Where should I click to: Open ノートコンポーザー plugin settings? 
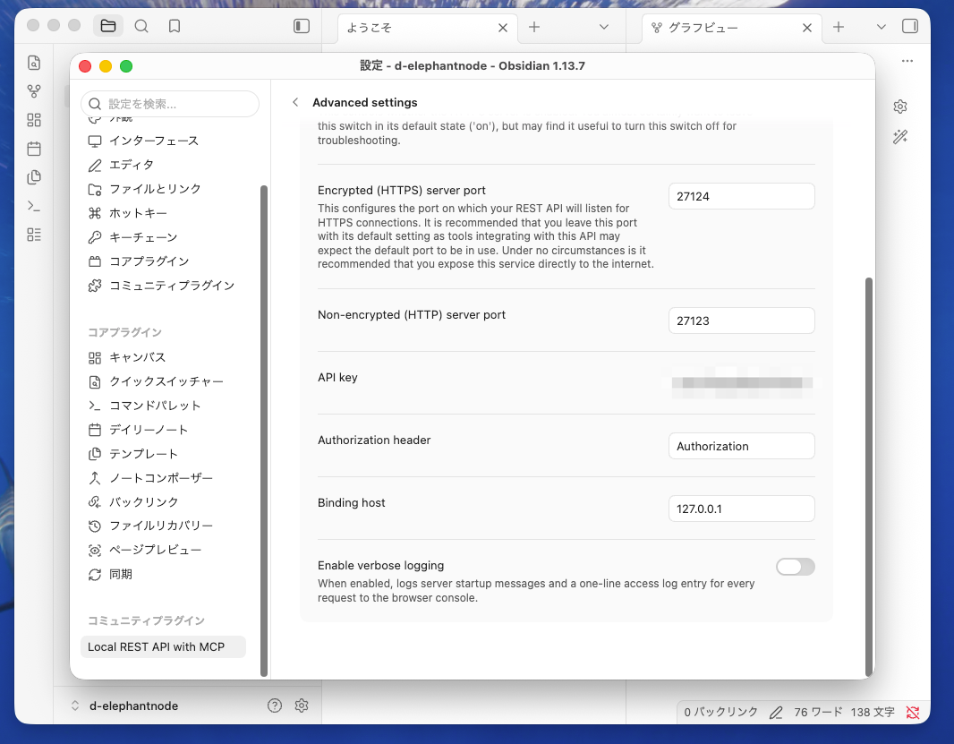tap(163, 478)
